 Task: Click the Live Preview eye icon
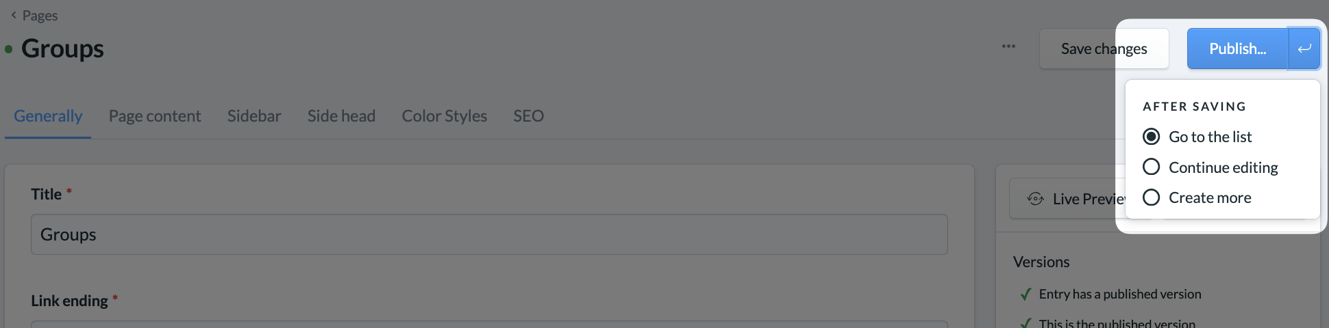[1035, 199]
